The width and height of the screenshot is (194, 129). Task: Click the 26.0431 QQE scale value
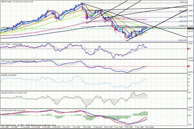[x=190, y=72]
